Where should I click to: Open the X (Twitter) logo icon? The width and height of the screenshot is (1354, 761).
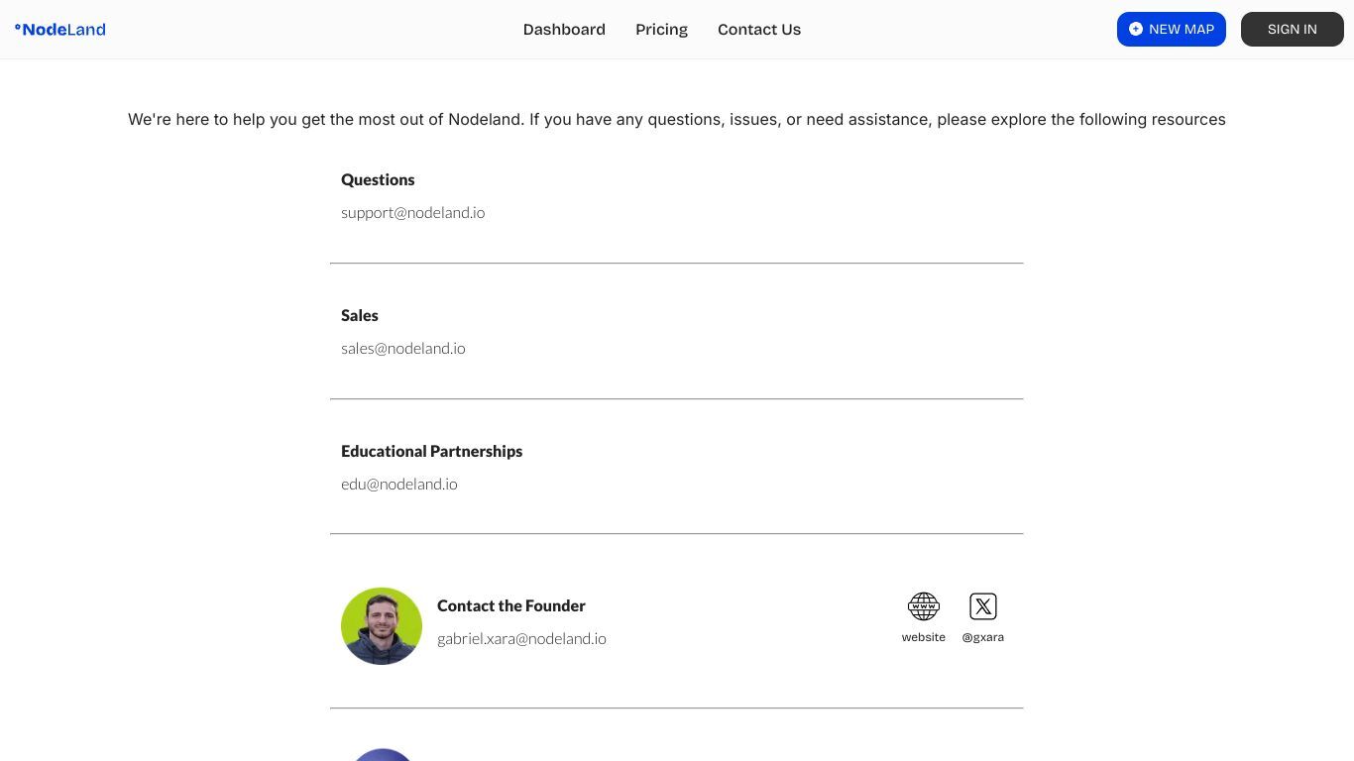click(983, 606)
